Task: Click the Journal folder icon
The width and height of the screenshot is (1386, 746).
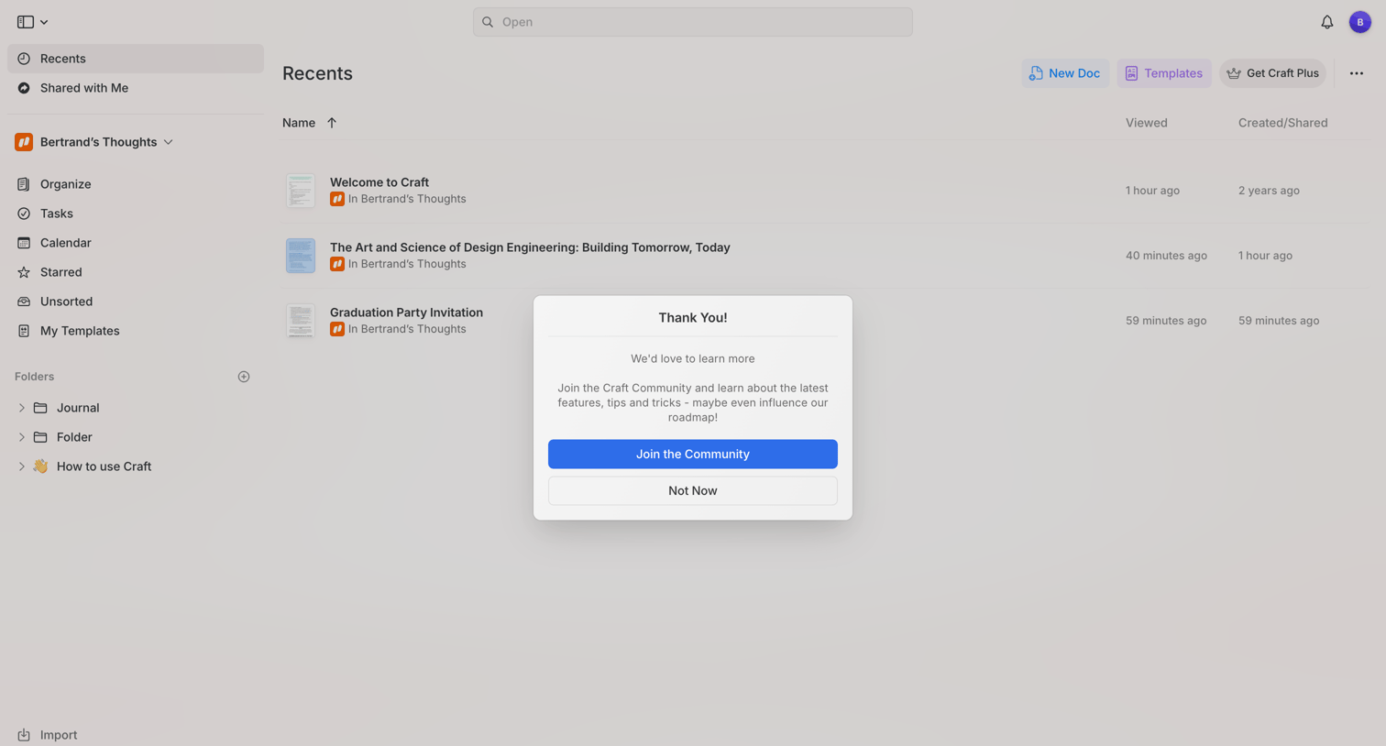Action: click(x=40, y=408)
